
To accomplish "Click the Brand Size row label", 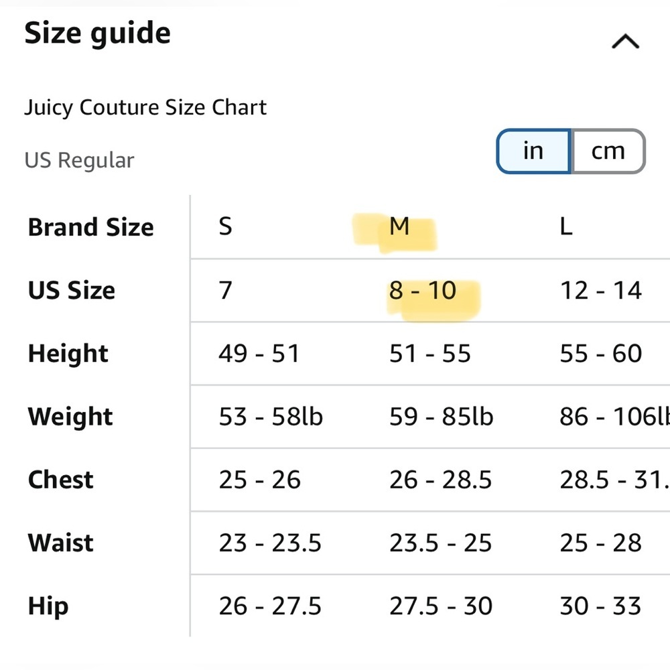I will tap(91, 227).
